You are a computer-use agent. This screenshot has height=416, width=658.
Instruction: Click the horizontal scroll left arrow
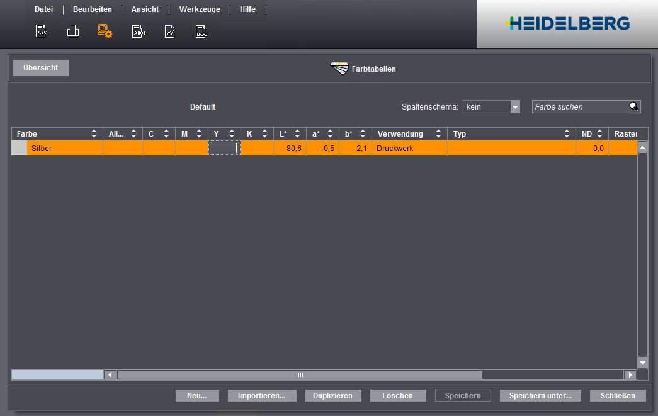point(110,375)
